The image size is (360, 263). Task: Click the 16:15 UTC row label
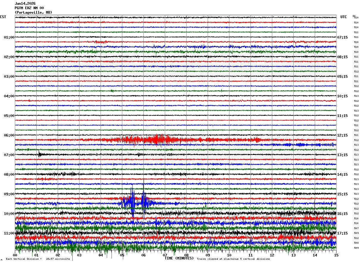coord(342,214)
